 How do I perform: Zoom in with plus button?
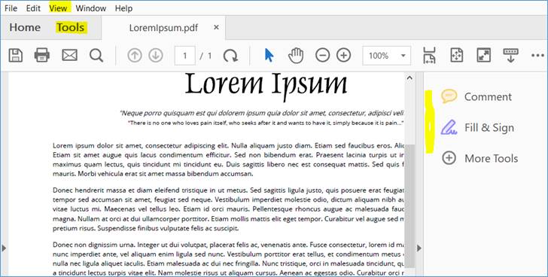point(343,55)
